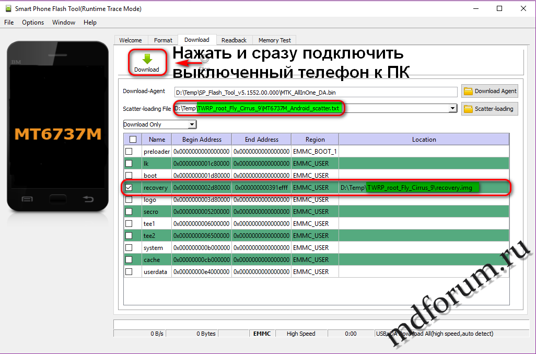The height and width of the screenshot is (354, 536).
Task: Click the Region column header
Action: pos(315,140)
